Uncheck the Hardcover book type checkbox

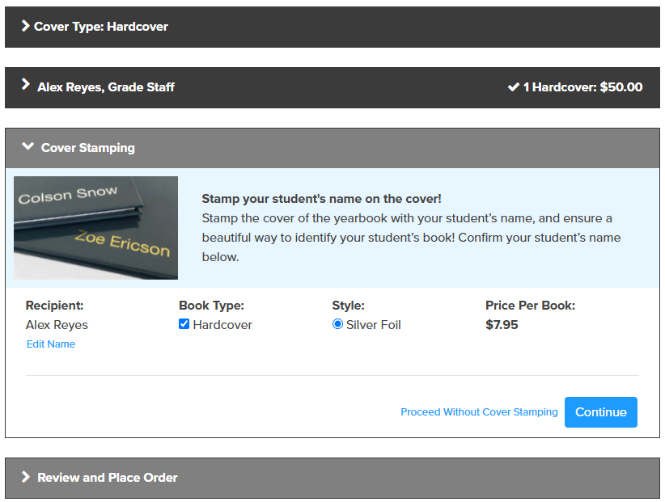click(x=184, y=324)
